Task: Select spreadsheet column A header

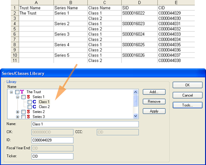Action: (x=36, y=3)
